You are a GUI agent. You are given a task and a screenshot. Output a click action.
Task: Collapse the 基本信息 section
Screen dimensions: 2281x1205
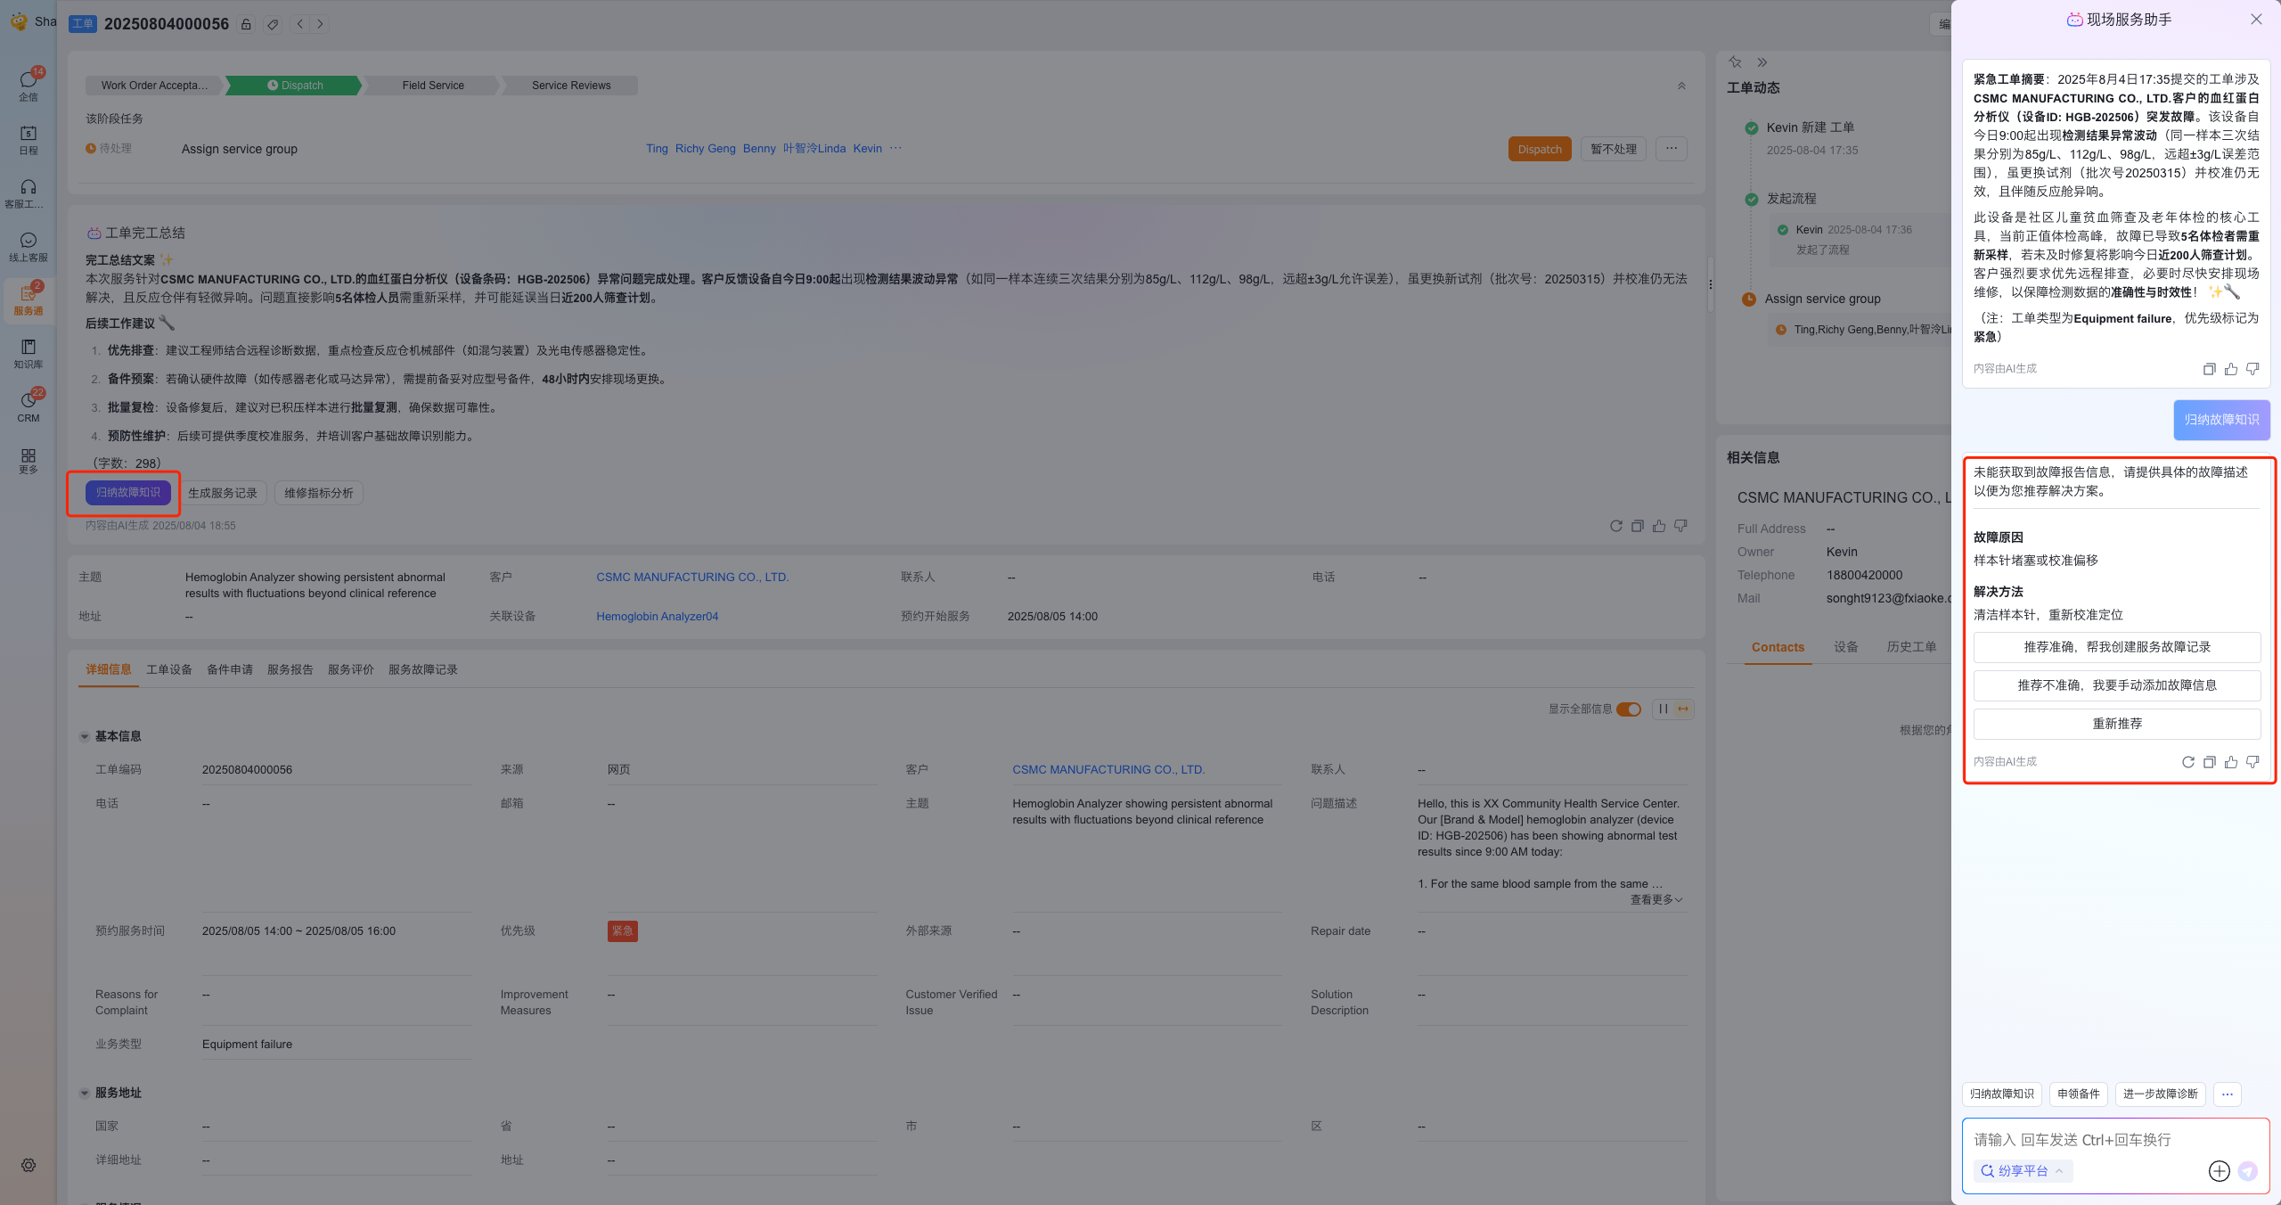(85, 736)
